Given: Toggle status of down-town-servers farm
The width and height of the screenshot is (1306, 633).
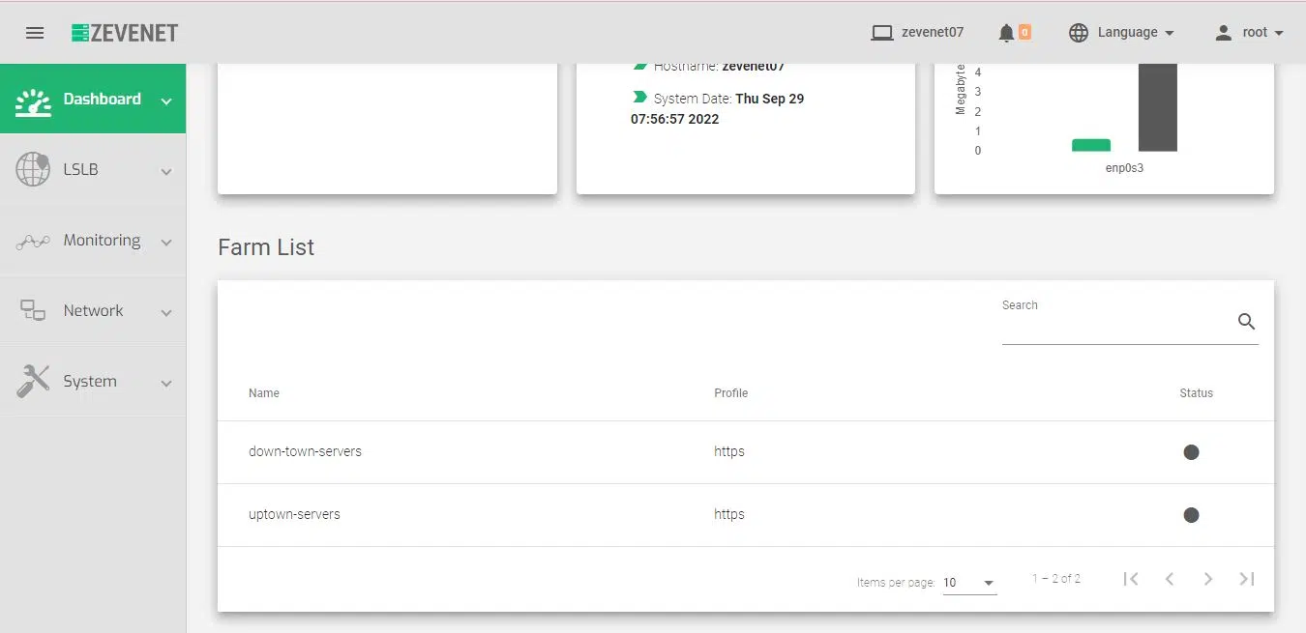Looking at the screenshot, I should point(1191,451).
